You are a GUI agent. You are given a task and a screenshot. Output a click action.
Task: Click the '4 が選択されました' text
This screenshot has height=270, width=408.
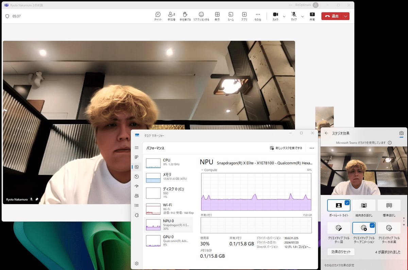point(388,252)
